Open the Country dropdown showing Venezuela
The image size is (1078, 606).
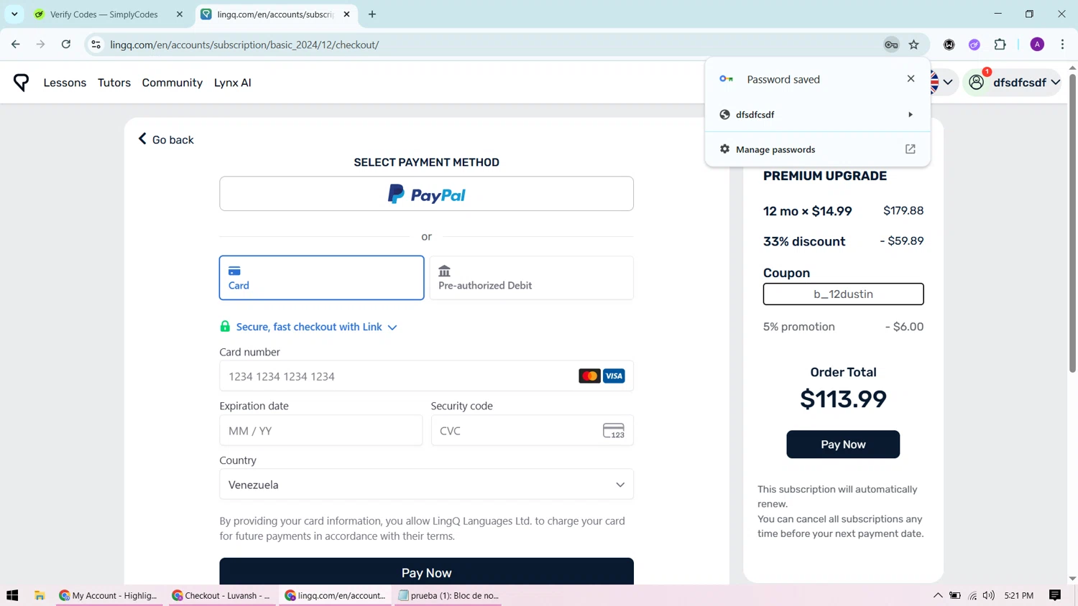point(426,485)
